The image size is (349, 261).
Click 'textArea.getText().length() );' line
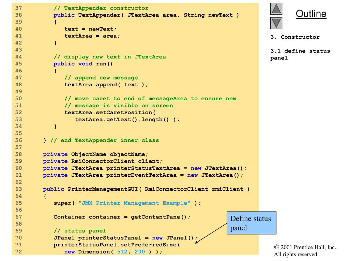click(127, 120)
